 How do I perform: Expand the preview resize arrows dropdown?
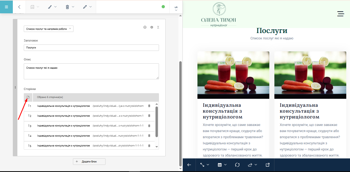click(205, 165)
